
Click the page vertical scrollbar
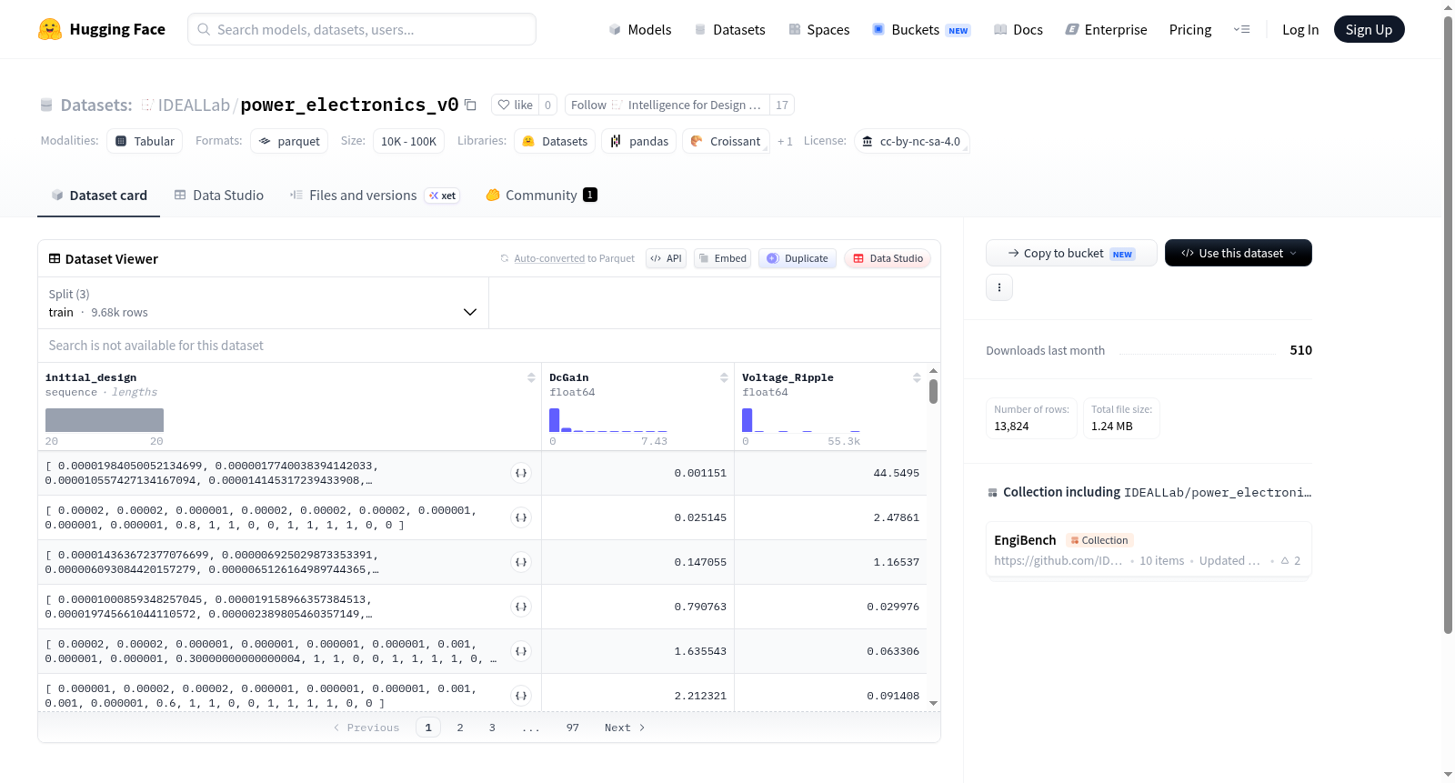[x=1448, y=323]
